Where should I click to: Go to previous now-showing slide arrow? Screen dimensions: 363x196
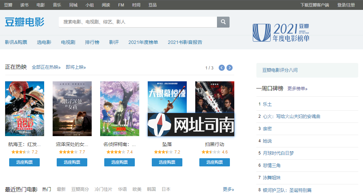click(222, 68)
